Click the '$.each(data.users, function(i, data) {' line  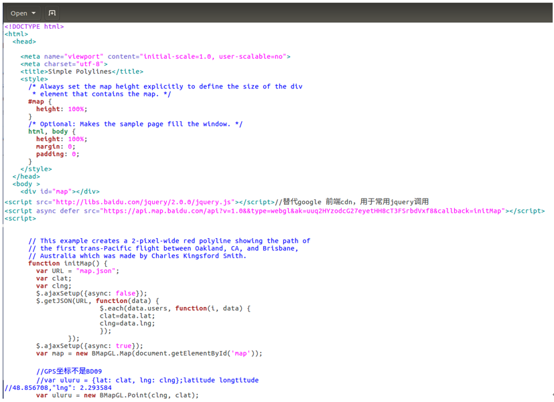click(175, 308)
